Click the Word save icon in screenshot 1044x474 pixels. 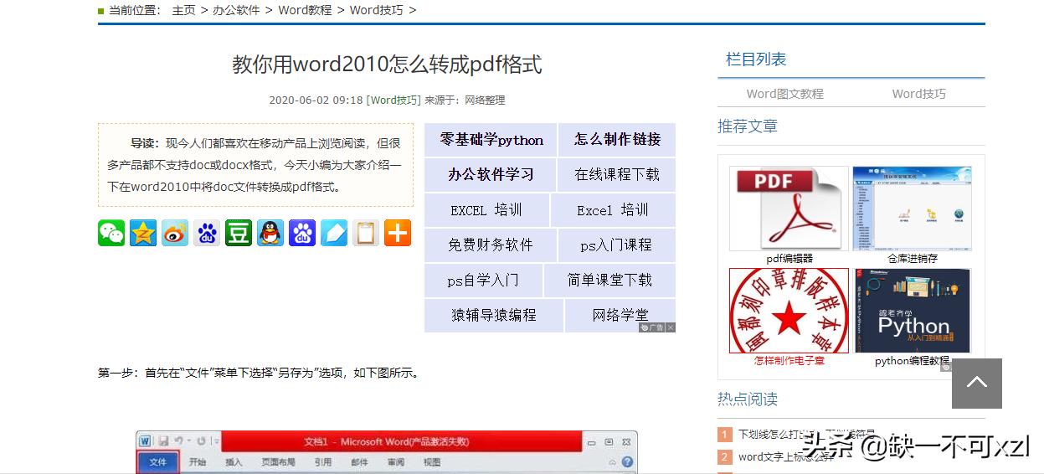164,441
